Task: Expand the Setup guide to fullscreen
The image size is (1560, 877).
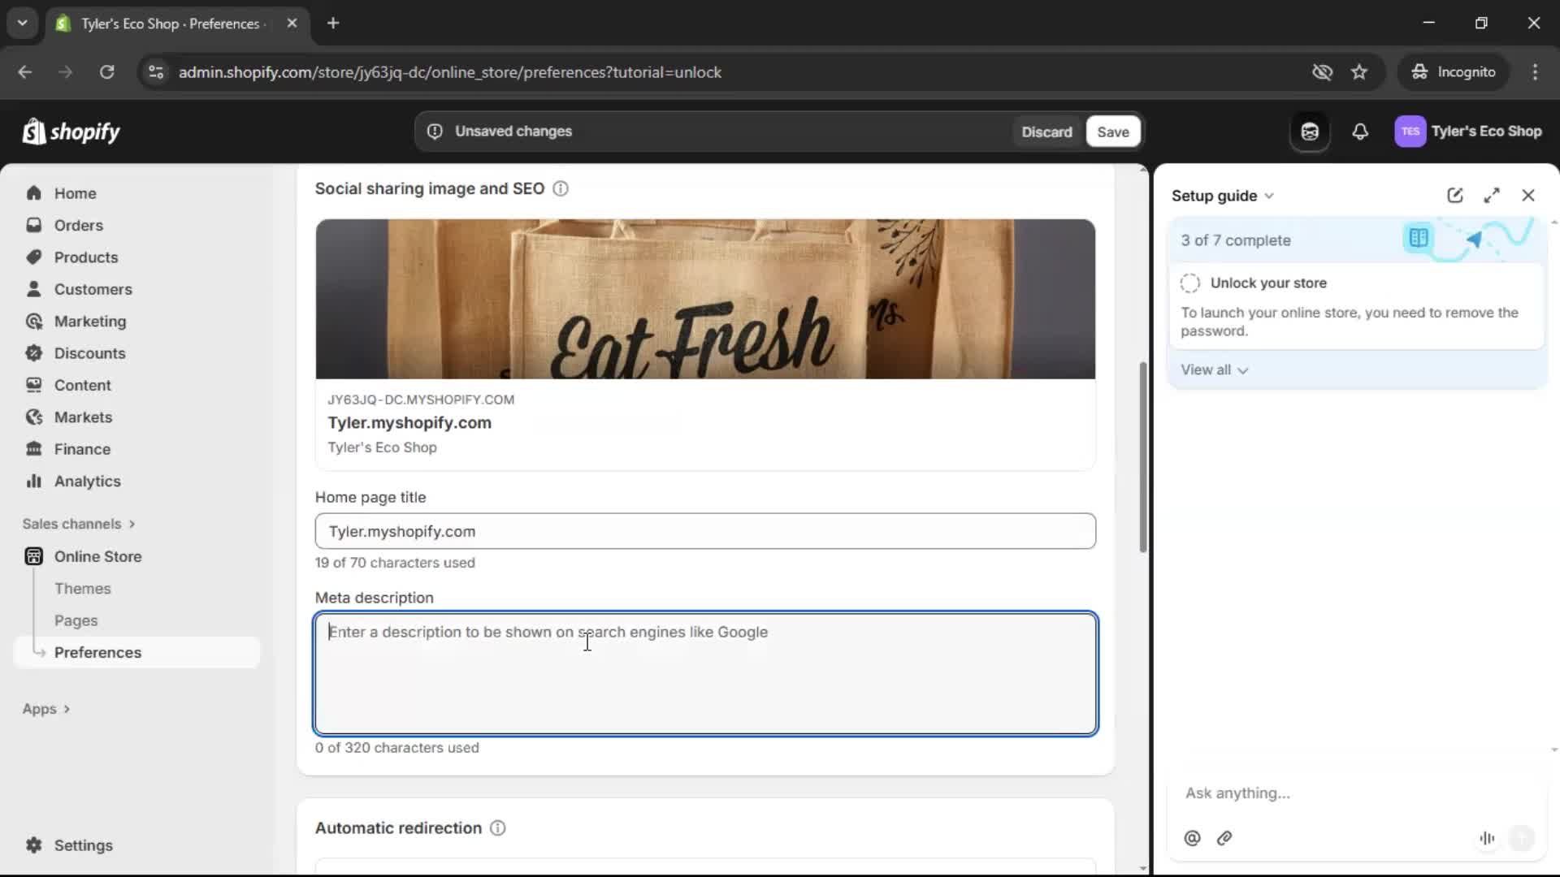Action: point(1493,195)
